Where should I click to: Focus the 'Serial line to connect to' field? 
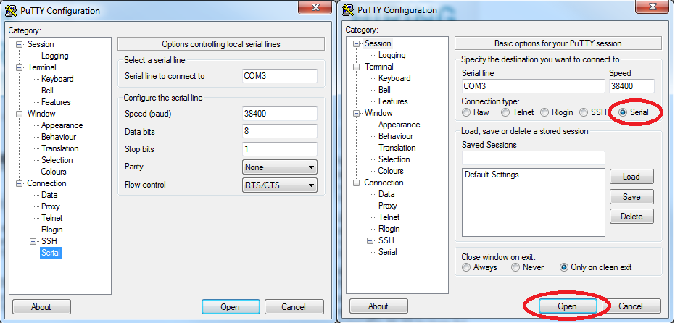(280, 76)
